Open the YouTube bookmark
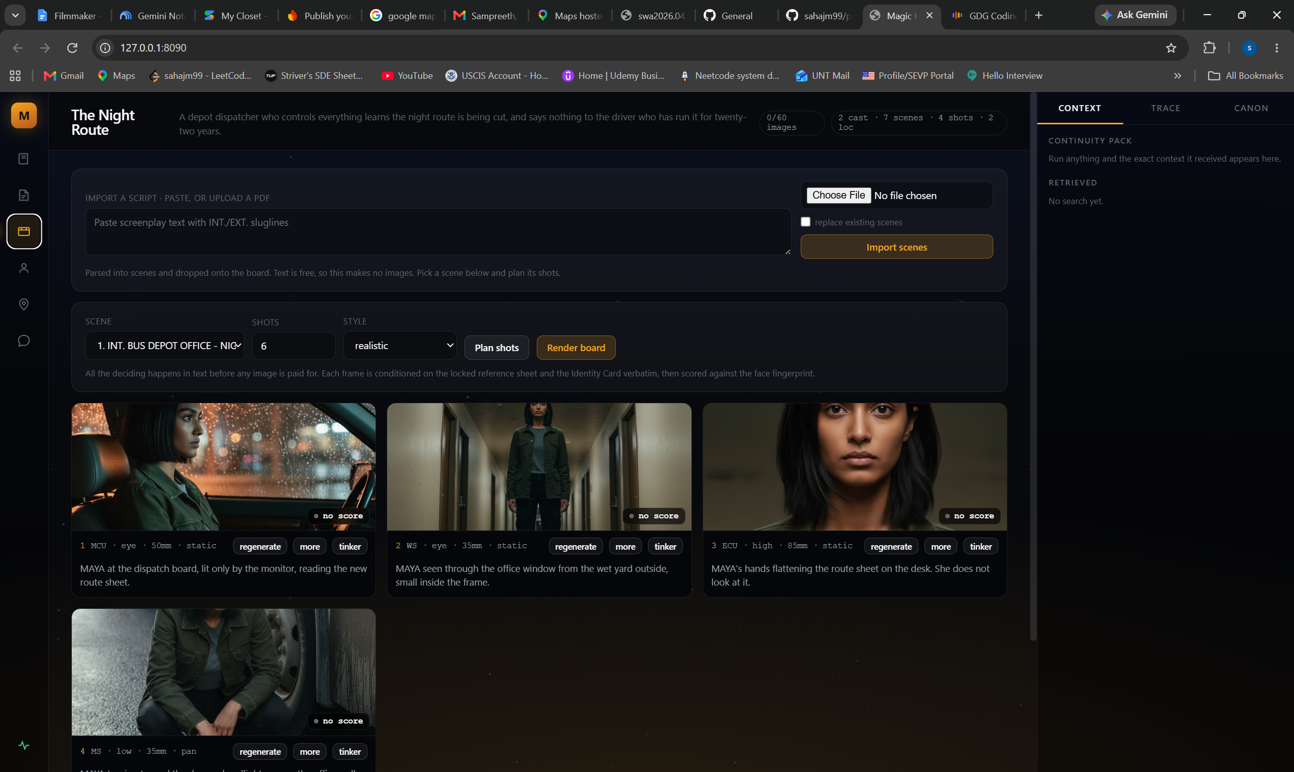The height and width of the screenshot is (772, 1294). click(x=407, y=76)
